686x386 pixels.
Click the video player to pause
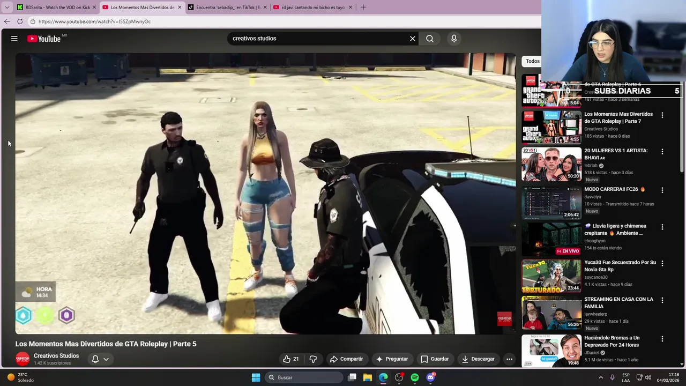click(x=265, y=193)
